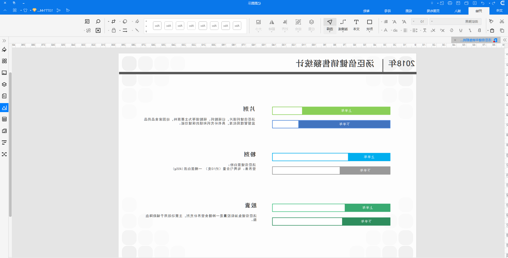Open the 符号 (Symbols) ribbon tab
The width and height of the screenshot is (508, 258).
pos(387,11)
